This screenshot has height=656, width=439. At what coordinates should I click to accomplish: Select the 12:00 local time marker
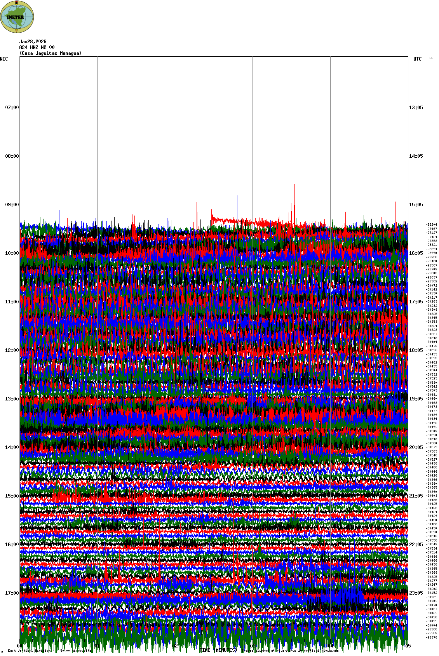click(x=12, y=350)
